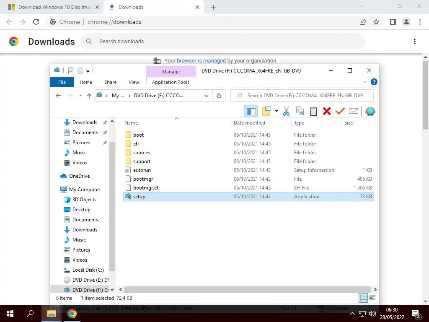Click the orange checkmark icon
Image resolution: width=429 pixels, height=322 pixels.
coord(340,111)
